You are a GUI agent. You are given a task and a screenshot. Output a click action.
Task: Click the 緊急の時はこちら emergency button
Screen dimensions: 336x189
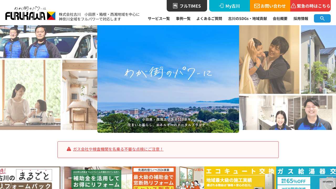point(311,6)
